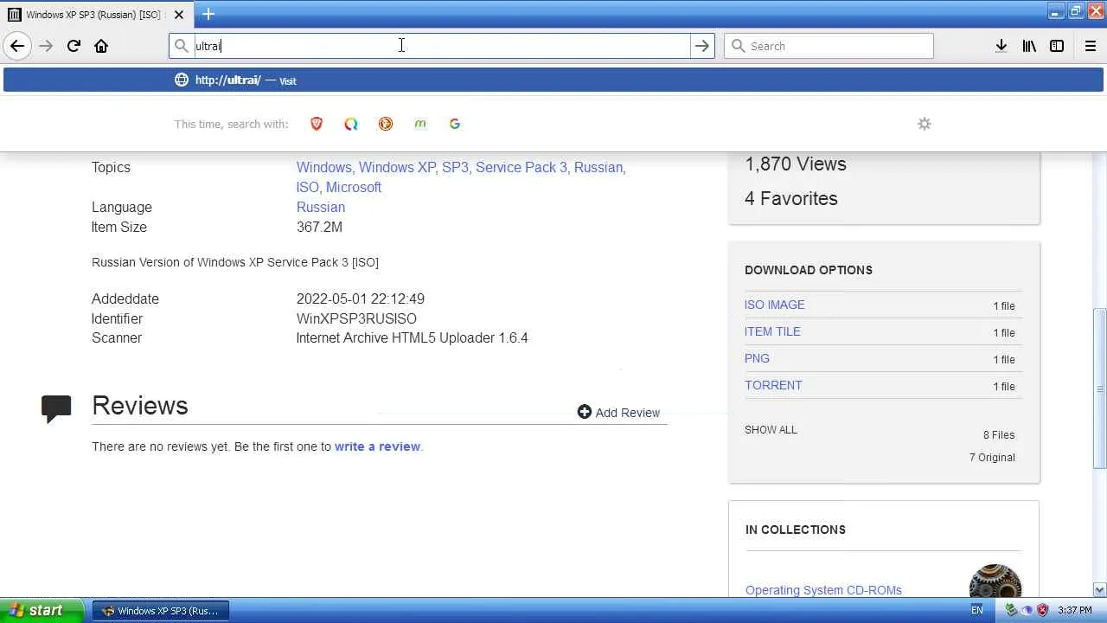Open the Windows topic link

323,167
